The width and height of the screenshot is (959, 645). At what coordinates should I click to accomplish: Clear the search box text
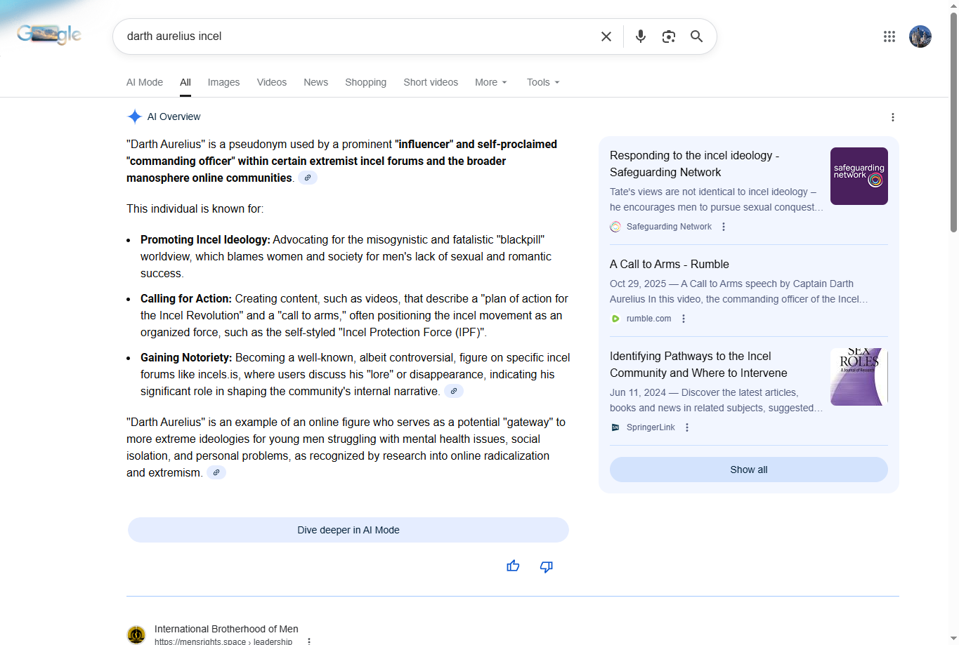tap(606, 36)
